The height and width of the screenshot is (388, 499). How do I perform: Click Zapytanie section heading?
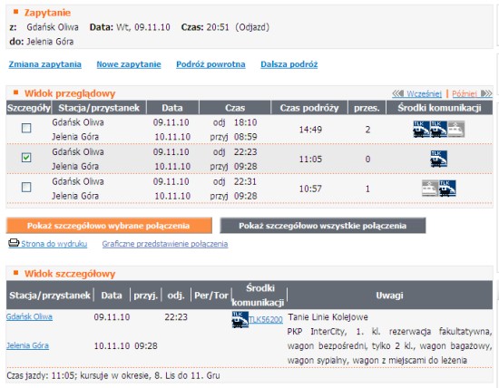point(47,13)
